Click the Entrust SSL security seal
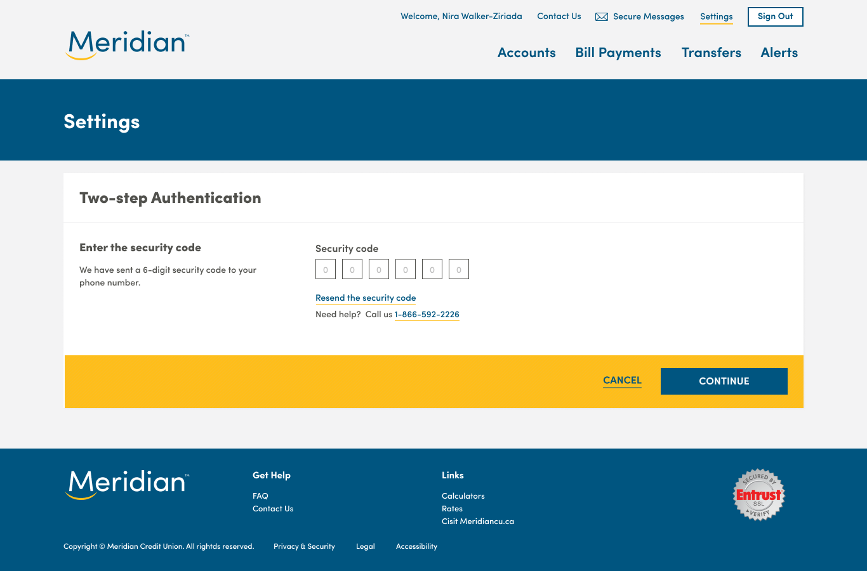This screenshot has width=867, height=571. point(759,495)
